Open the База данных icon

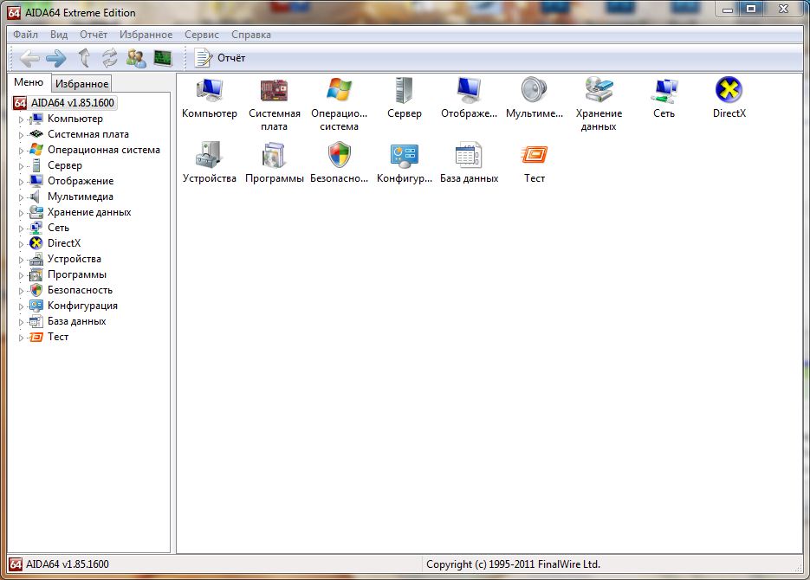click(x=469, y=156)
